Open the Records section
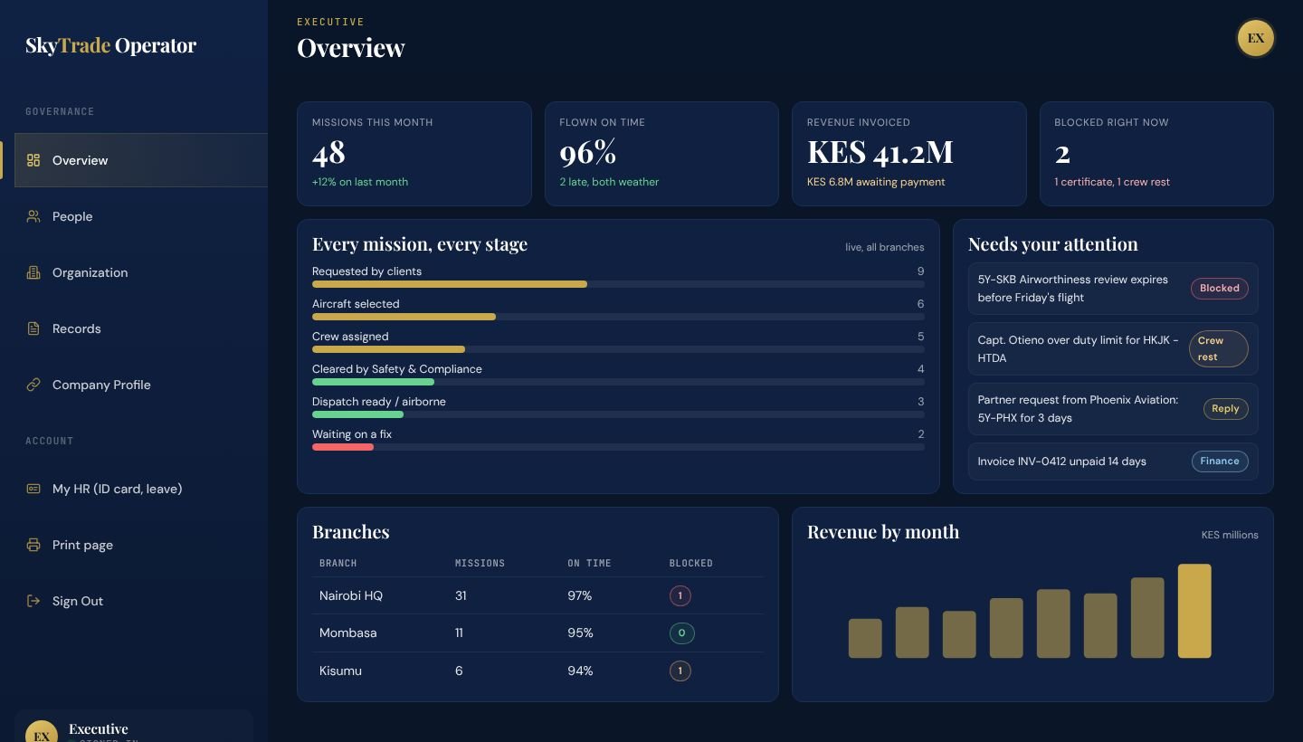Viewport: 1303px width, 742px height. click(x=140, y=328)
